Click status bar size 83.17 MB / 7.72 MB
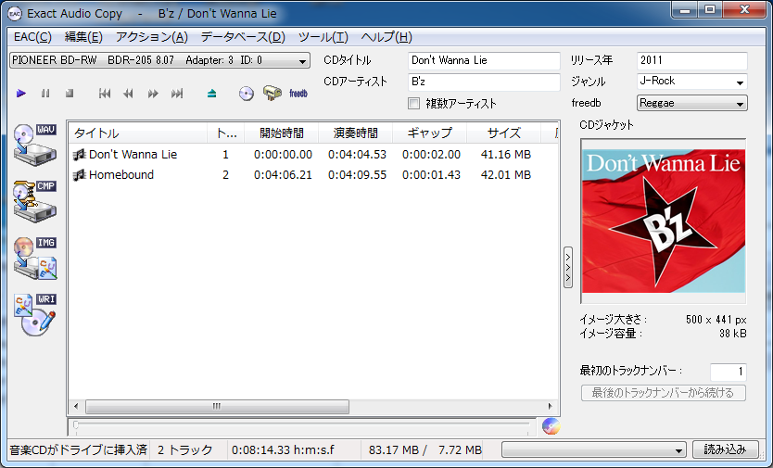The width and height of the screenshot is (773, 468). [425, 449]
